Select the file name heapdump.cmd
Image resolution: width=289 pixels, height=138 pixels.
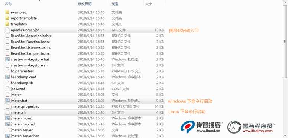click(23, 77)
